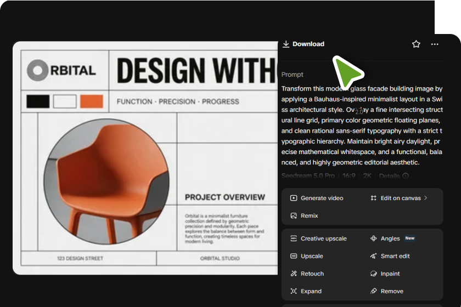This screenshot has height=307, width=461.
Task: Click the Expand corners icon
Action: pyautogui.click(x=294, y=291)
